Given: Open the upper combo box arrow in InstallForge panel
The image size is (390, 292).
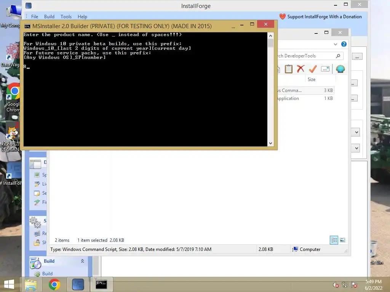Looking at the screenshot, I should 356,132.
